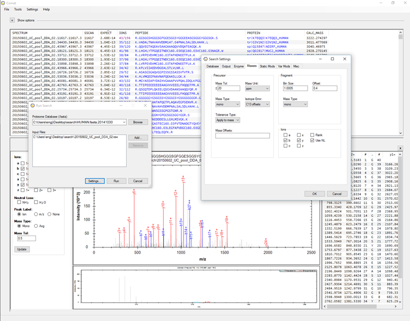Expand the Mass Unit ppm dropdown
Viewport: 410px width, 321px height.
tap(258, 89)
